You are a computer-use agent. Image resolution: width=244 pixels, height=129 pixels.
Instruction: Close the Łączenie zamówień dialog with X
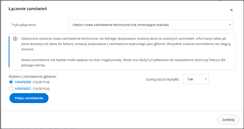[231, 10]
